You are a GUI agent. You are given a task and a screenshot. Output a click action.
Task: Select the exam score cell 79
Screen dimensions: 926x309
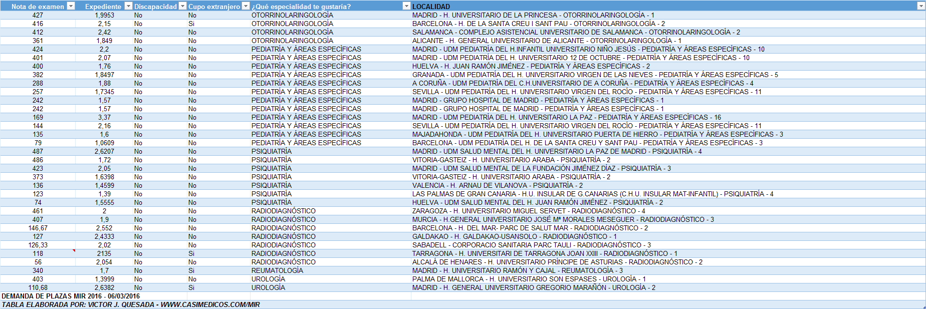pos(38,143)
